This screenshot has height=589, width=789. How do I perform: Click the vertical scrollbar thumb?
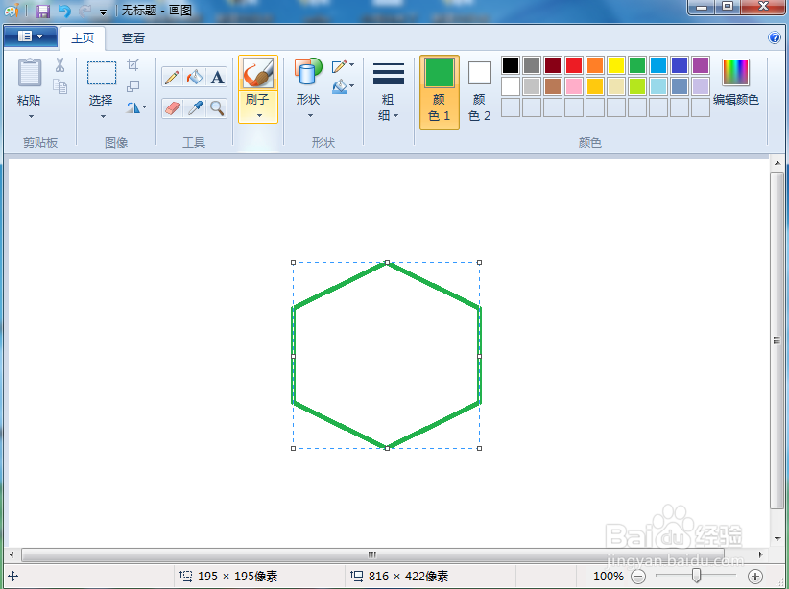777,341
